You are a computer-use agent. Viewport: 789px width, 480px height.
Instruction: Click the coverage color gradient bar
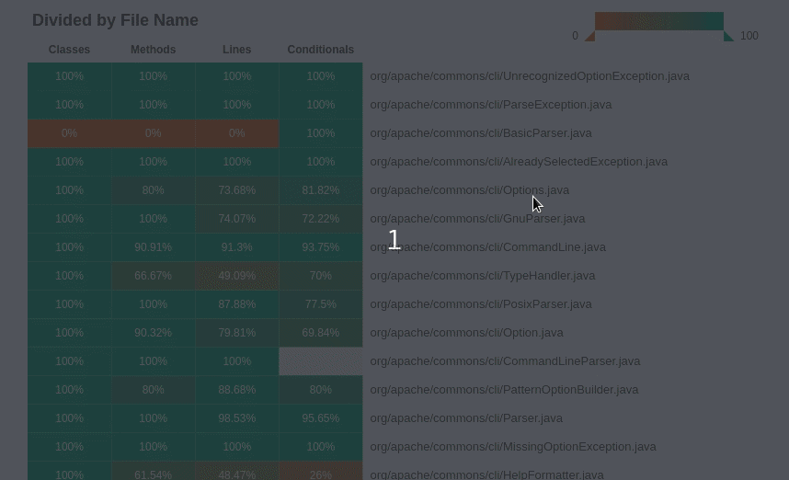[x=658, y=21]
